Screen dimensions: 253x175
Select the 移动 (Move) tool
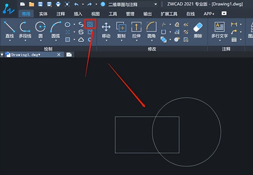(x=106, y=30)
